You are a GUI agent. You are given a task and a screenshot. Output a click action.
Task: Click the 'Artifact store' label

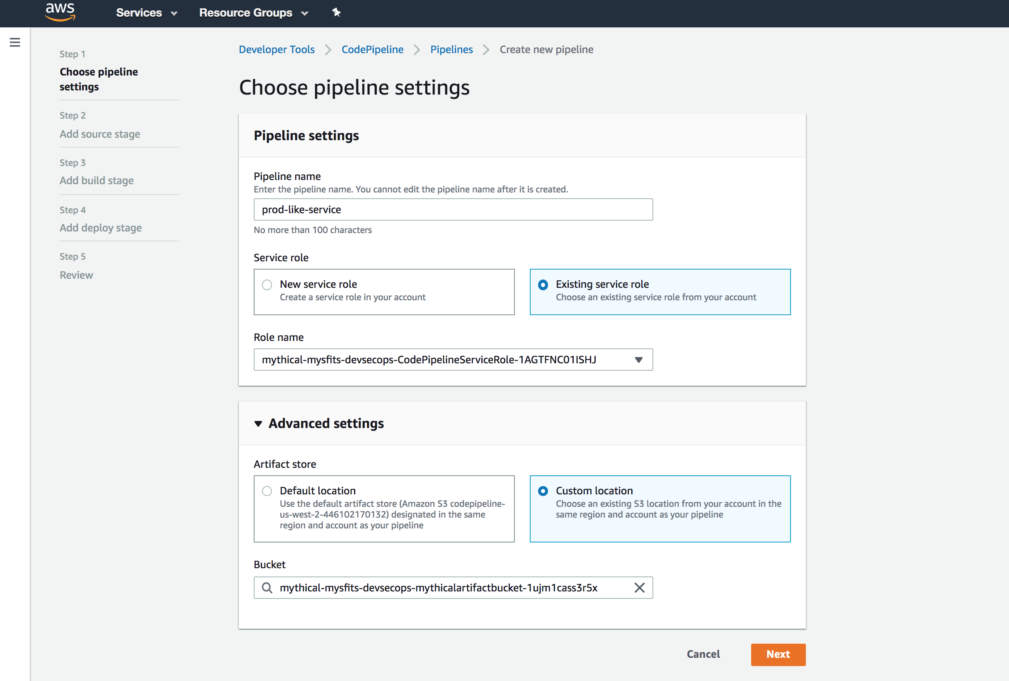click(x=285, y=464)
